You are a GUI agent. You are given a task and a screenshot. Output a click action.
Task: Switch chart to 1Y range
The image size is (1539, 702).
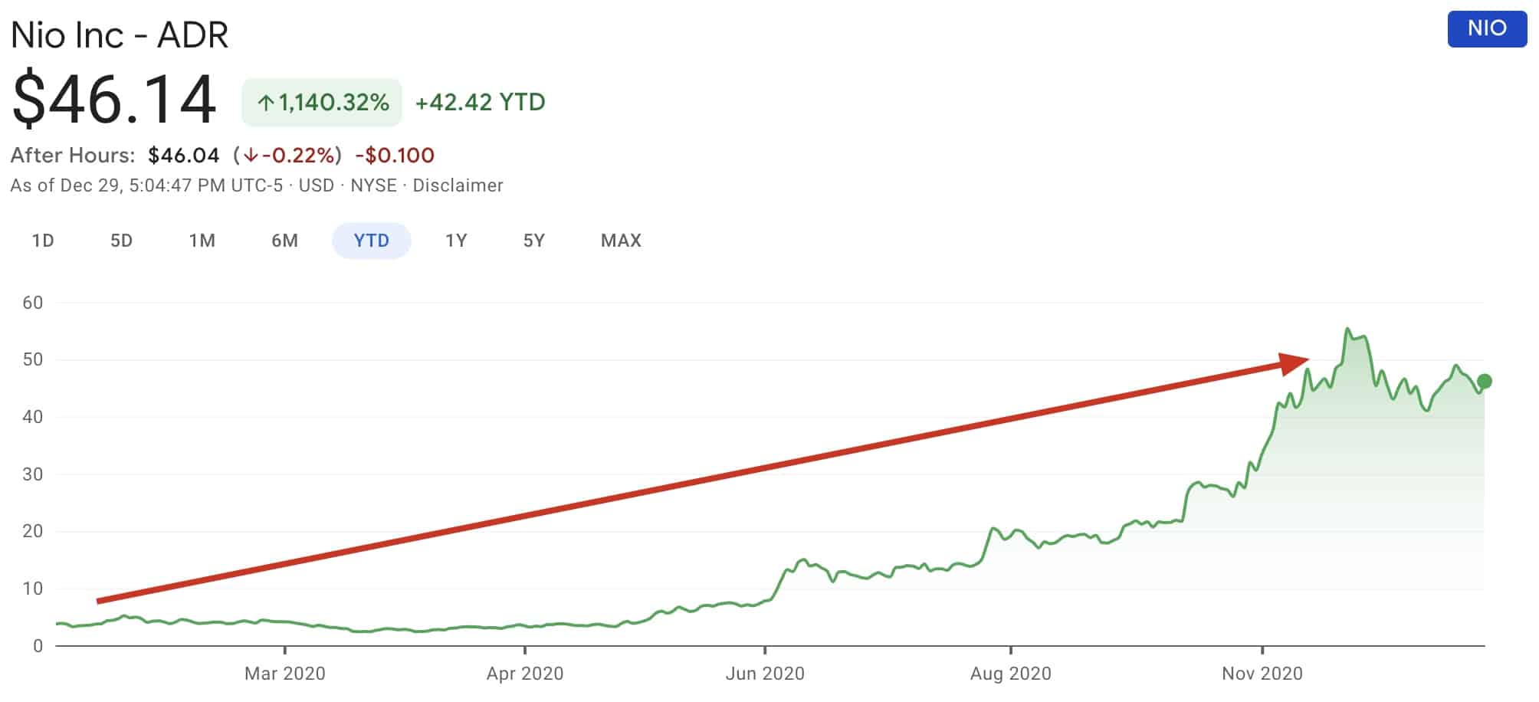pos(456,241)
